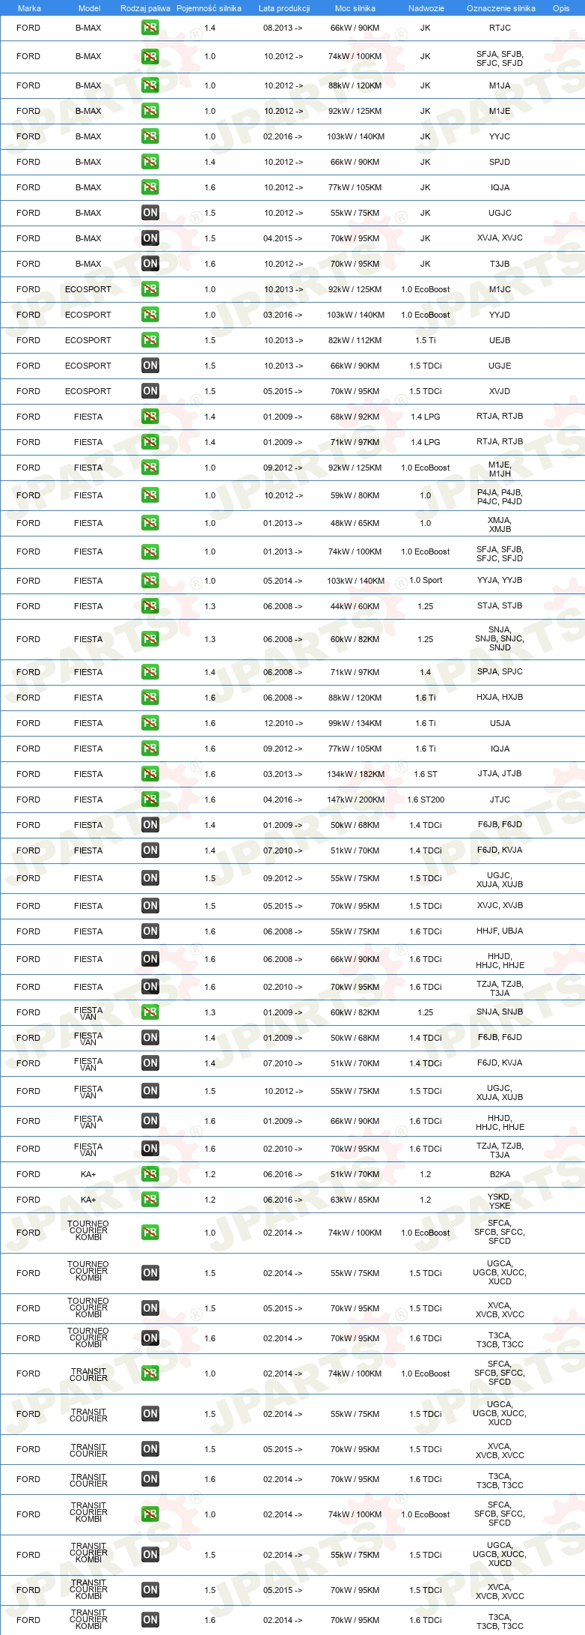Click the '1.6 ST200' body cell
This screenshot has height=1635, width=585.
(426, 800)
